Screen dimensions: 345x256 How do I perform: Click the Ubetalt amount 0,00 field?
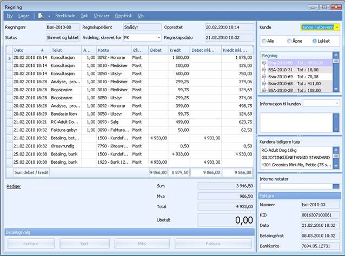tap(225, 220)
